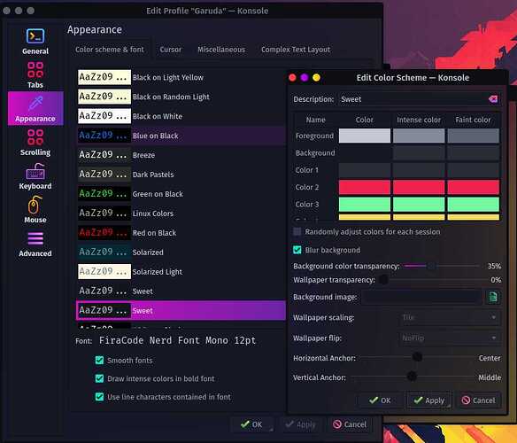Open the Keyboard settings page icon
This screenshot has width=517, height=443.
coord(35,171)
